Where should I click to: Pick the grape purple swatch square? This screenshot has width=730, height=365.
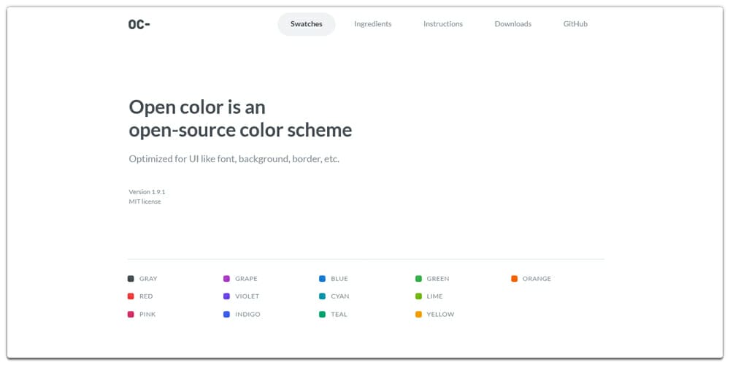coord(226,279)
